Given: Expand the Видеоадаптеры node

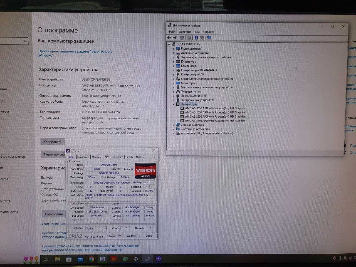Looking at the screenshot, I should pyautogui.click(x=174, y=48).
